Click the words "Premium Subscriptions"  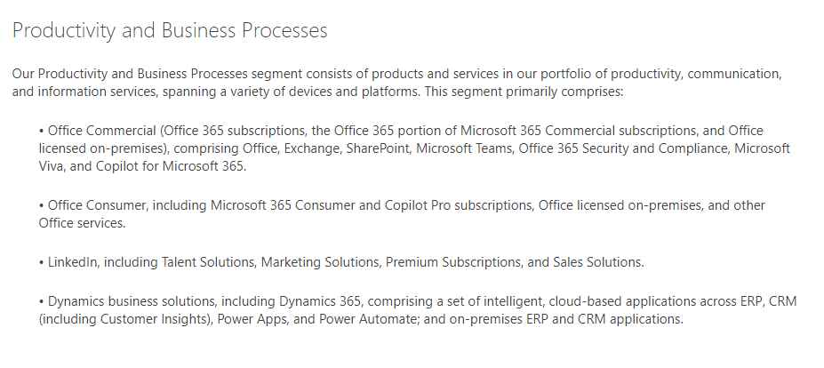point(454,262)
